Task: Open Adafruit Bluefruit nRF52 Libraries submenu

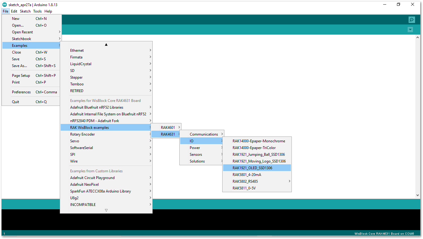Action: coord(106,107)
